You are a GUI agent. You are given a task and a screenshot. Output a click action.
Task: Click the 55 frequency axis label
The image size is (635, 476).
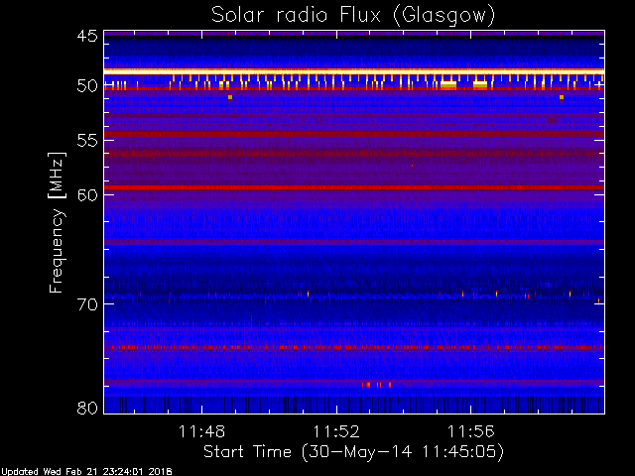tap(87, 141)
